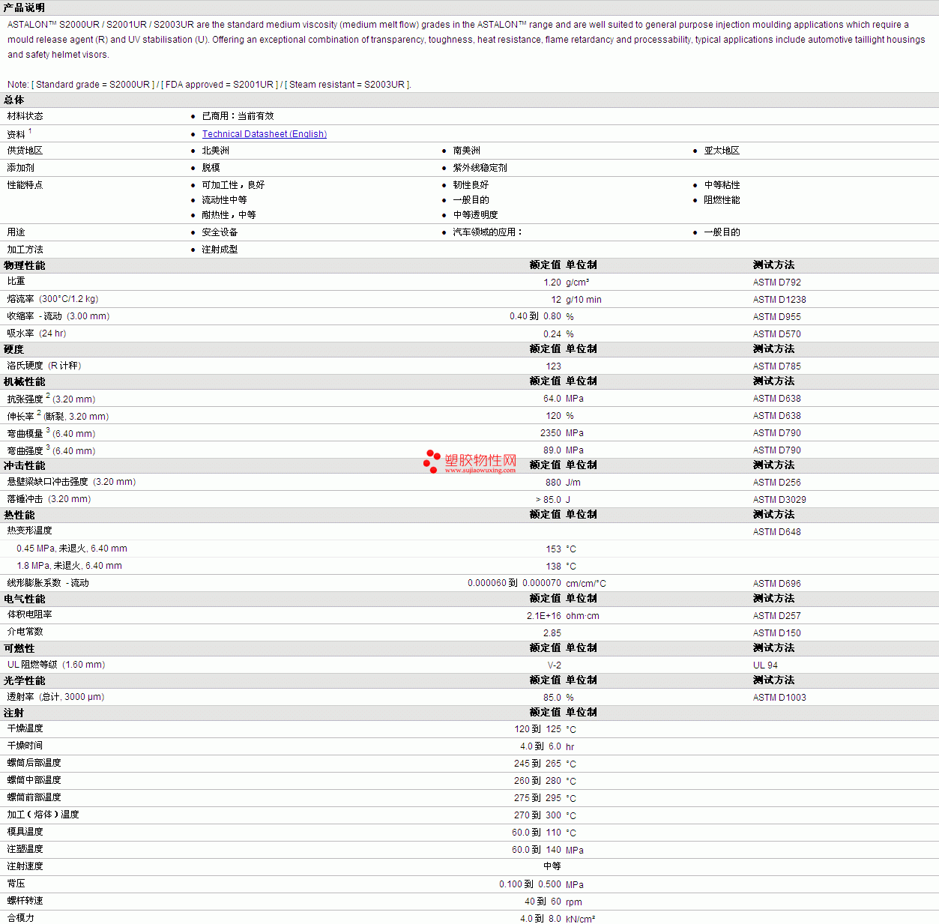Viewport: 939px width, 924px height.
Task: Select the ohm·cm unit link
Action: 582,616
